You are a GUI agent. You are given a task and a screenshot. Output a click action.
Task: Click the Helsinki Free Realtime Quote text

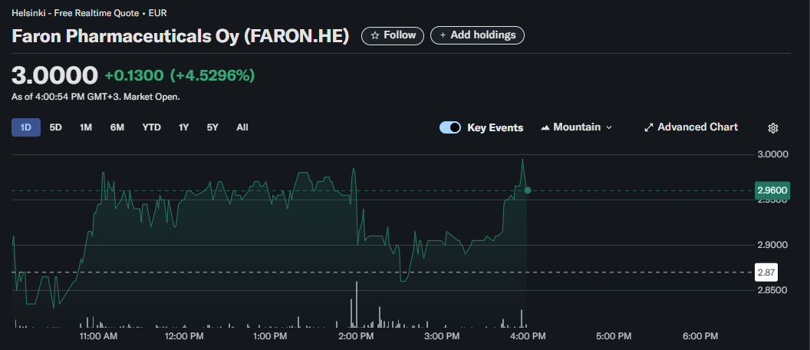coord(89,13)
